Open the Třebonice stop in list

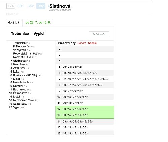pyautogui.click(x=19, y=43)
